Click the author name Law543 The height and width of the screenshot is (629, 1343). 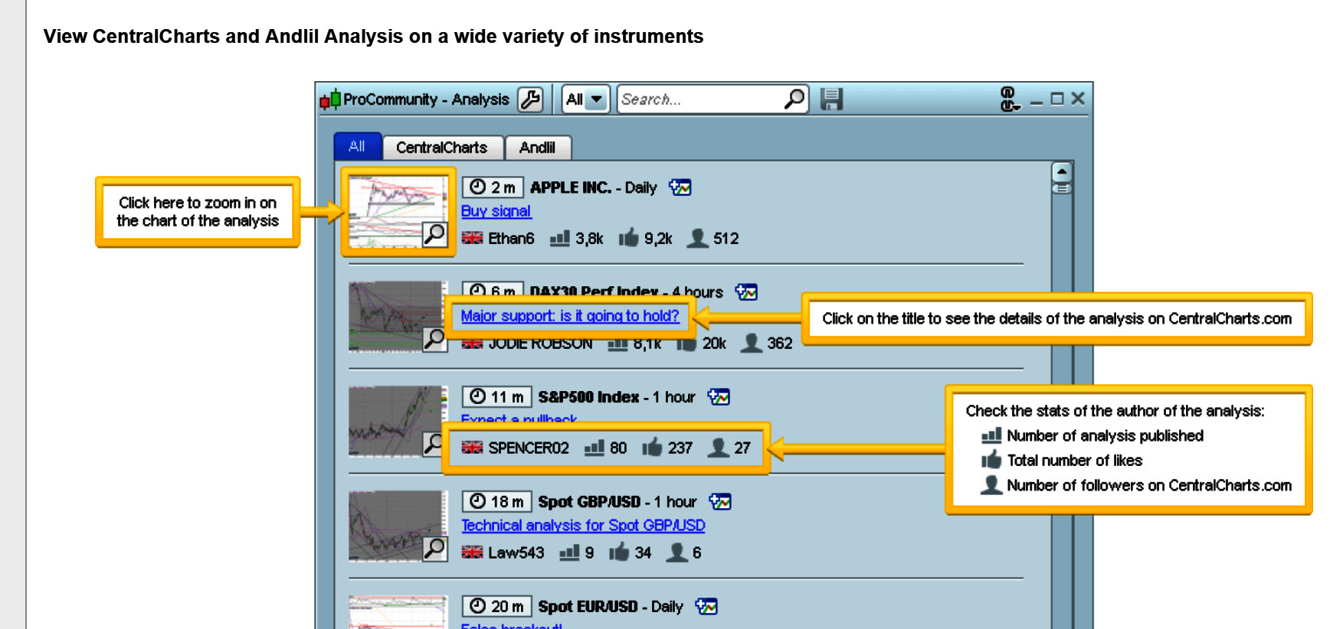pyautogui.click(x=516, y=552)
